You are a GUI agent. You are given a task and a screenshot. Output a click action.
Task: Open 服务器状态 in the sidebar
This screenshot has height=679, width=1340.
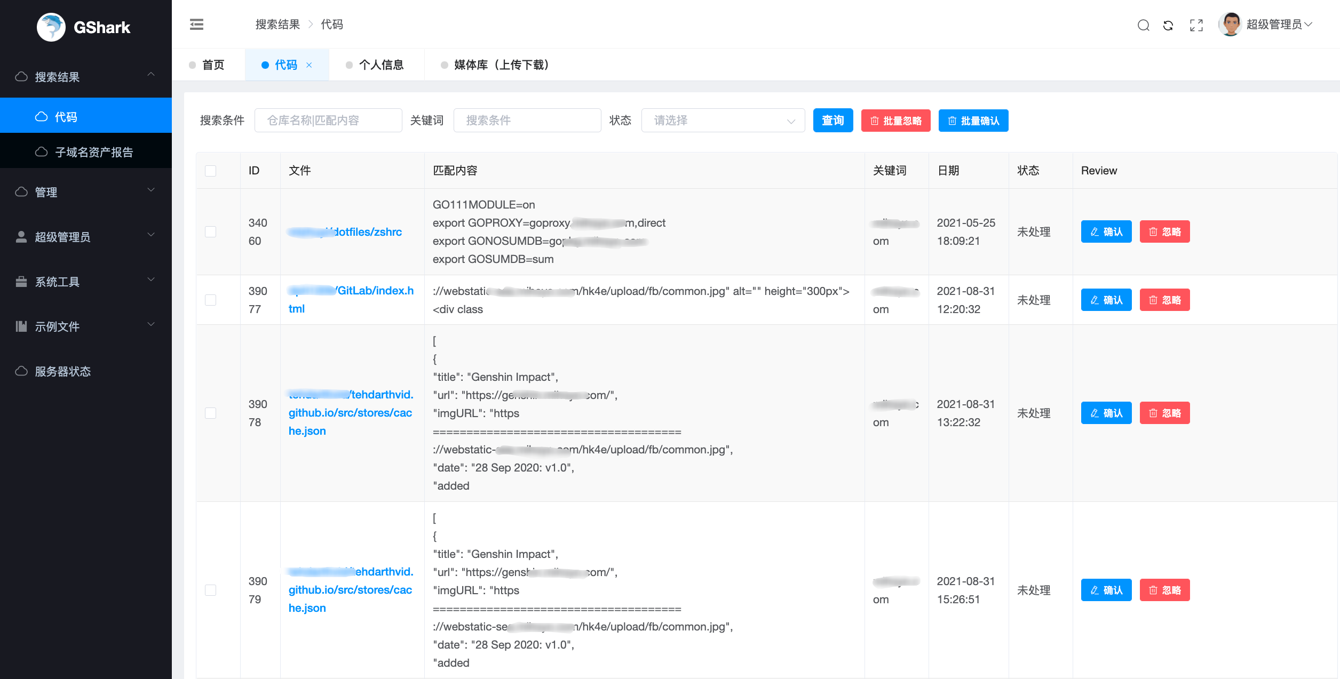[63, 371]
